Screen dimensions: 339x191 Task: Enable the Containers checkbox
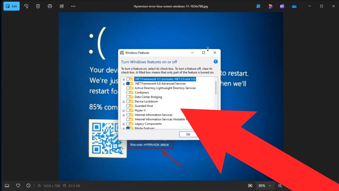coord(128,93)
